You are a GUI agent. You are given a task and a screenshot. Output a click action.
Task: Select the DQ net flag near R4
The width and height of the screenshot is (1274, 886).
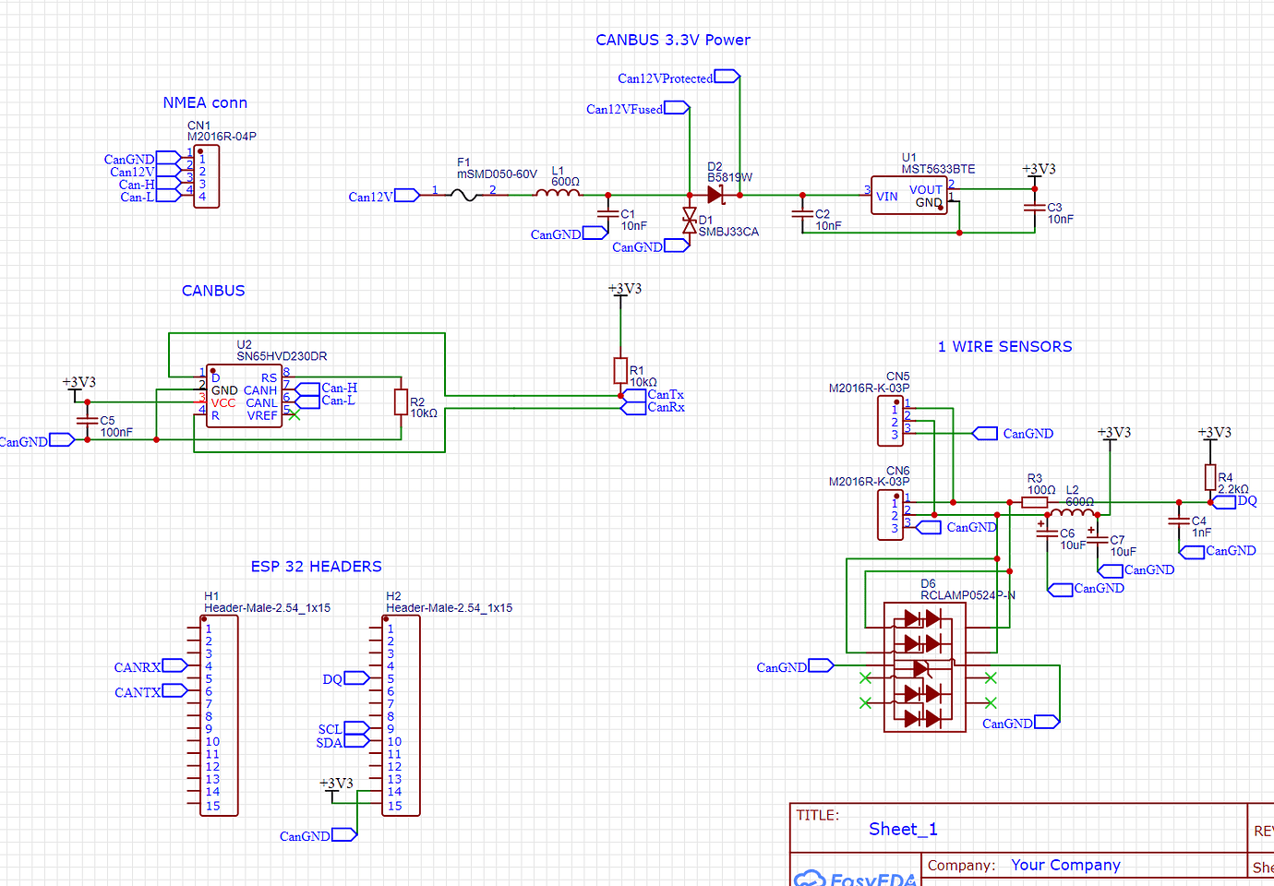1228,501
